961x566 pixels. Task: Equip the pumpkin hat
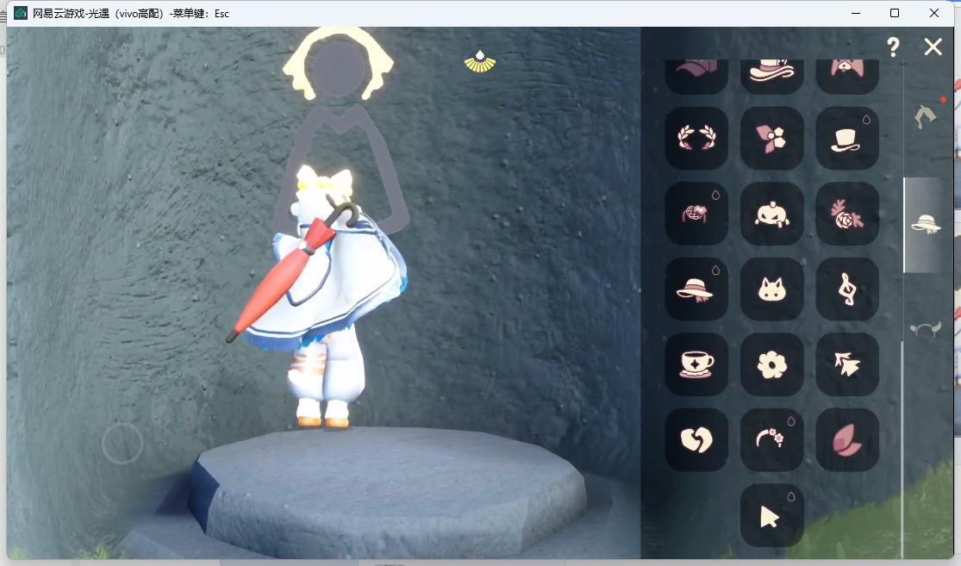(x=771, y=213)
